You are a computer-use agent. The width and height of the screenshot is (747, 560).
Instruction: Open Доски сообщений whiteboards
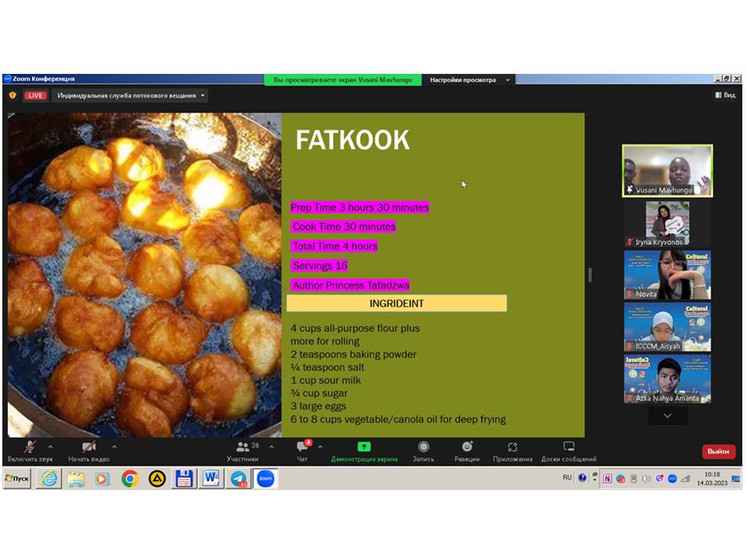pos(569,451)
